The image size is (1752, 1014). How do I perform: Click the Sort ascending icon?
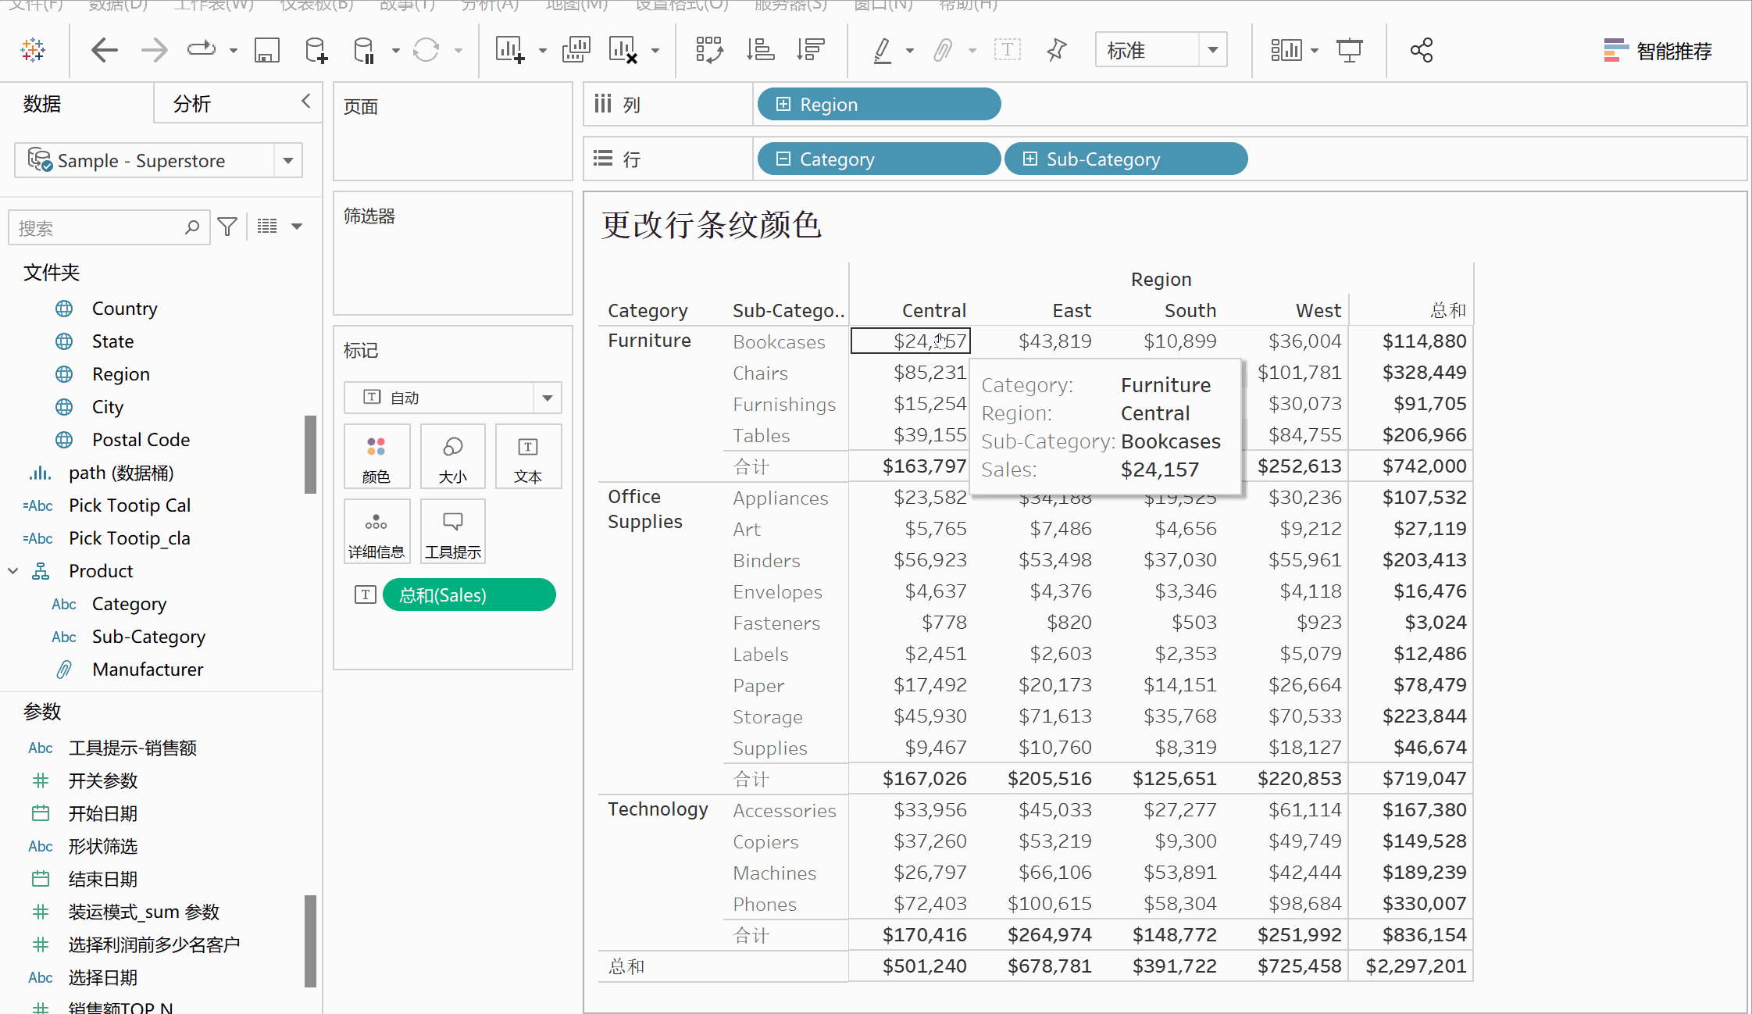pyautogui.click(x=760, y=50)
